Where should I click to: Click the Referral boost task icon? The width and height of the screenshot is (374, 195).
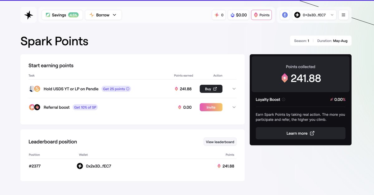[x=35, y=107]
